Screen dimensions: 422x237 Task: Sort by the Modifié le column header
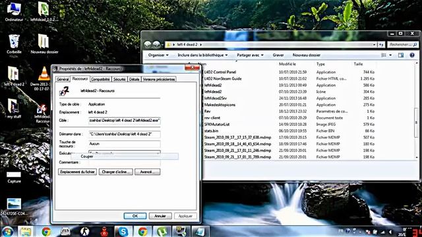[x=287, y=64]
